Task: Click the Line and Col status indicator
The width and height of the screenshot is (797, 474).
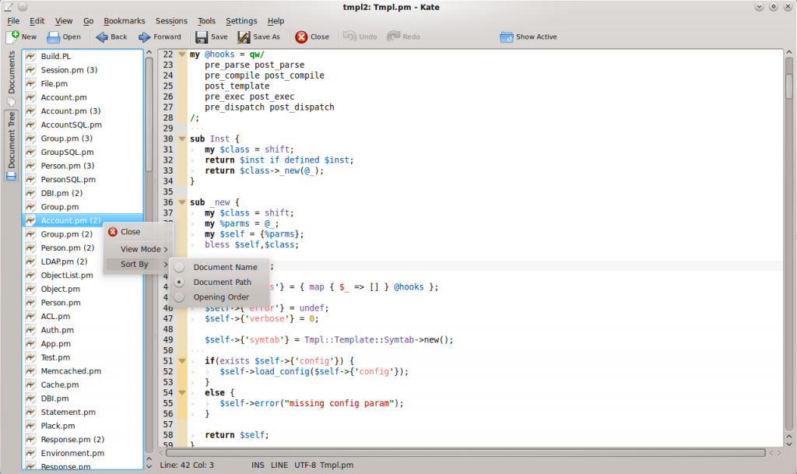Action: (187, 465)
